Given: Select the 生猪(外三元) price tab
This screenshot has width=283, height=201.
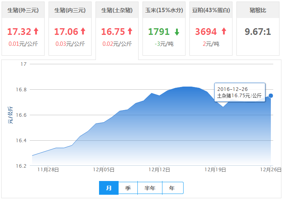Looking at the screenshot, I should point(23,29).
